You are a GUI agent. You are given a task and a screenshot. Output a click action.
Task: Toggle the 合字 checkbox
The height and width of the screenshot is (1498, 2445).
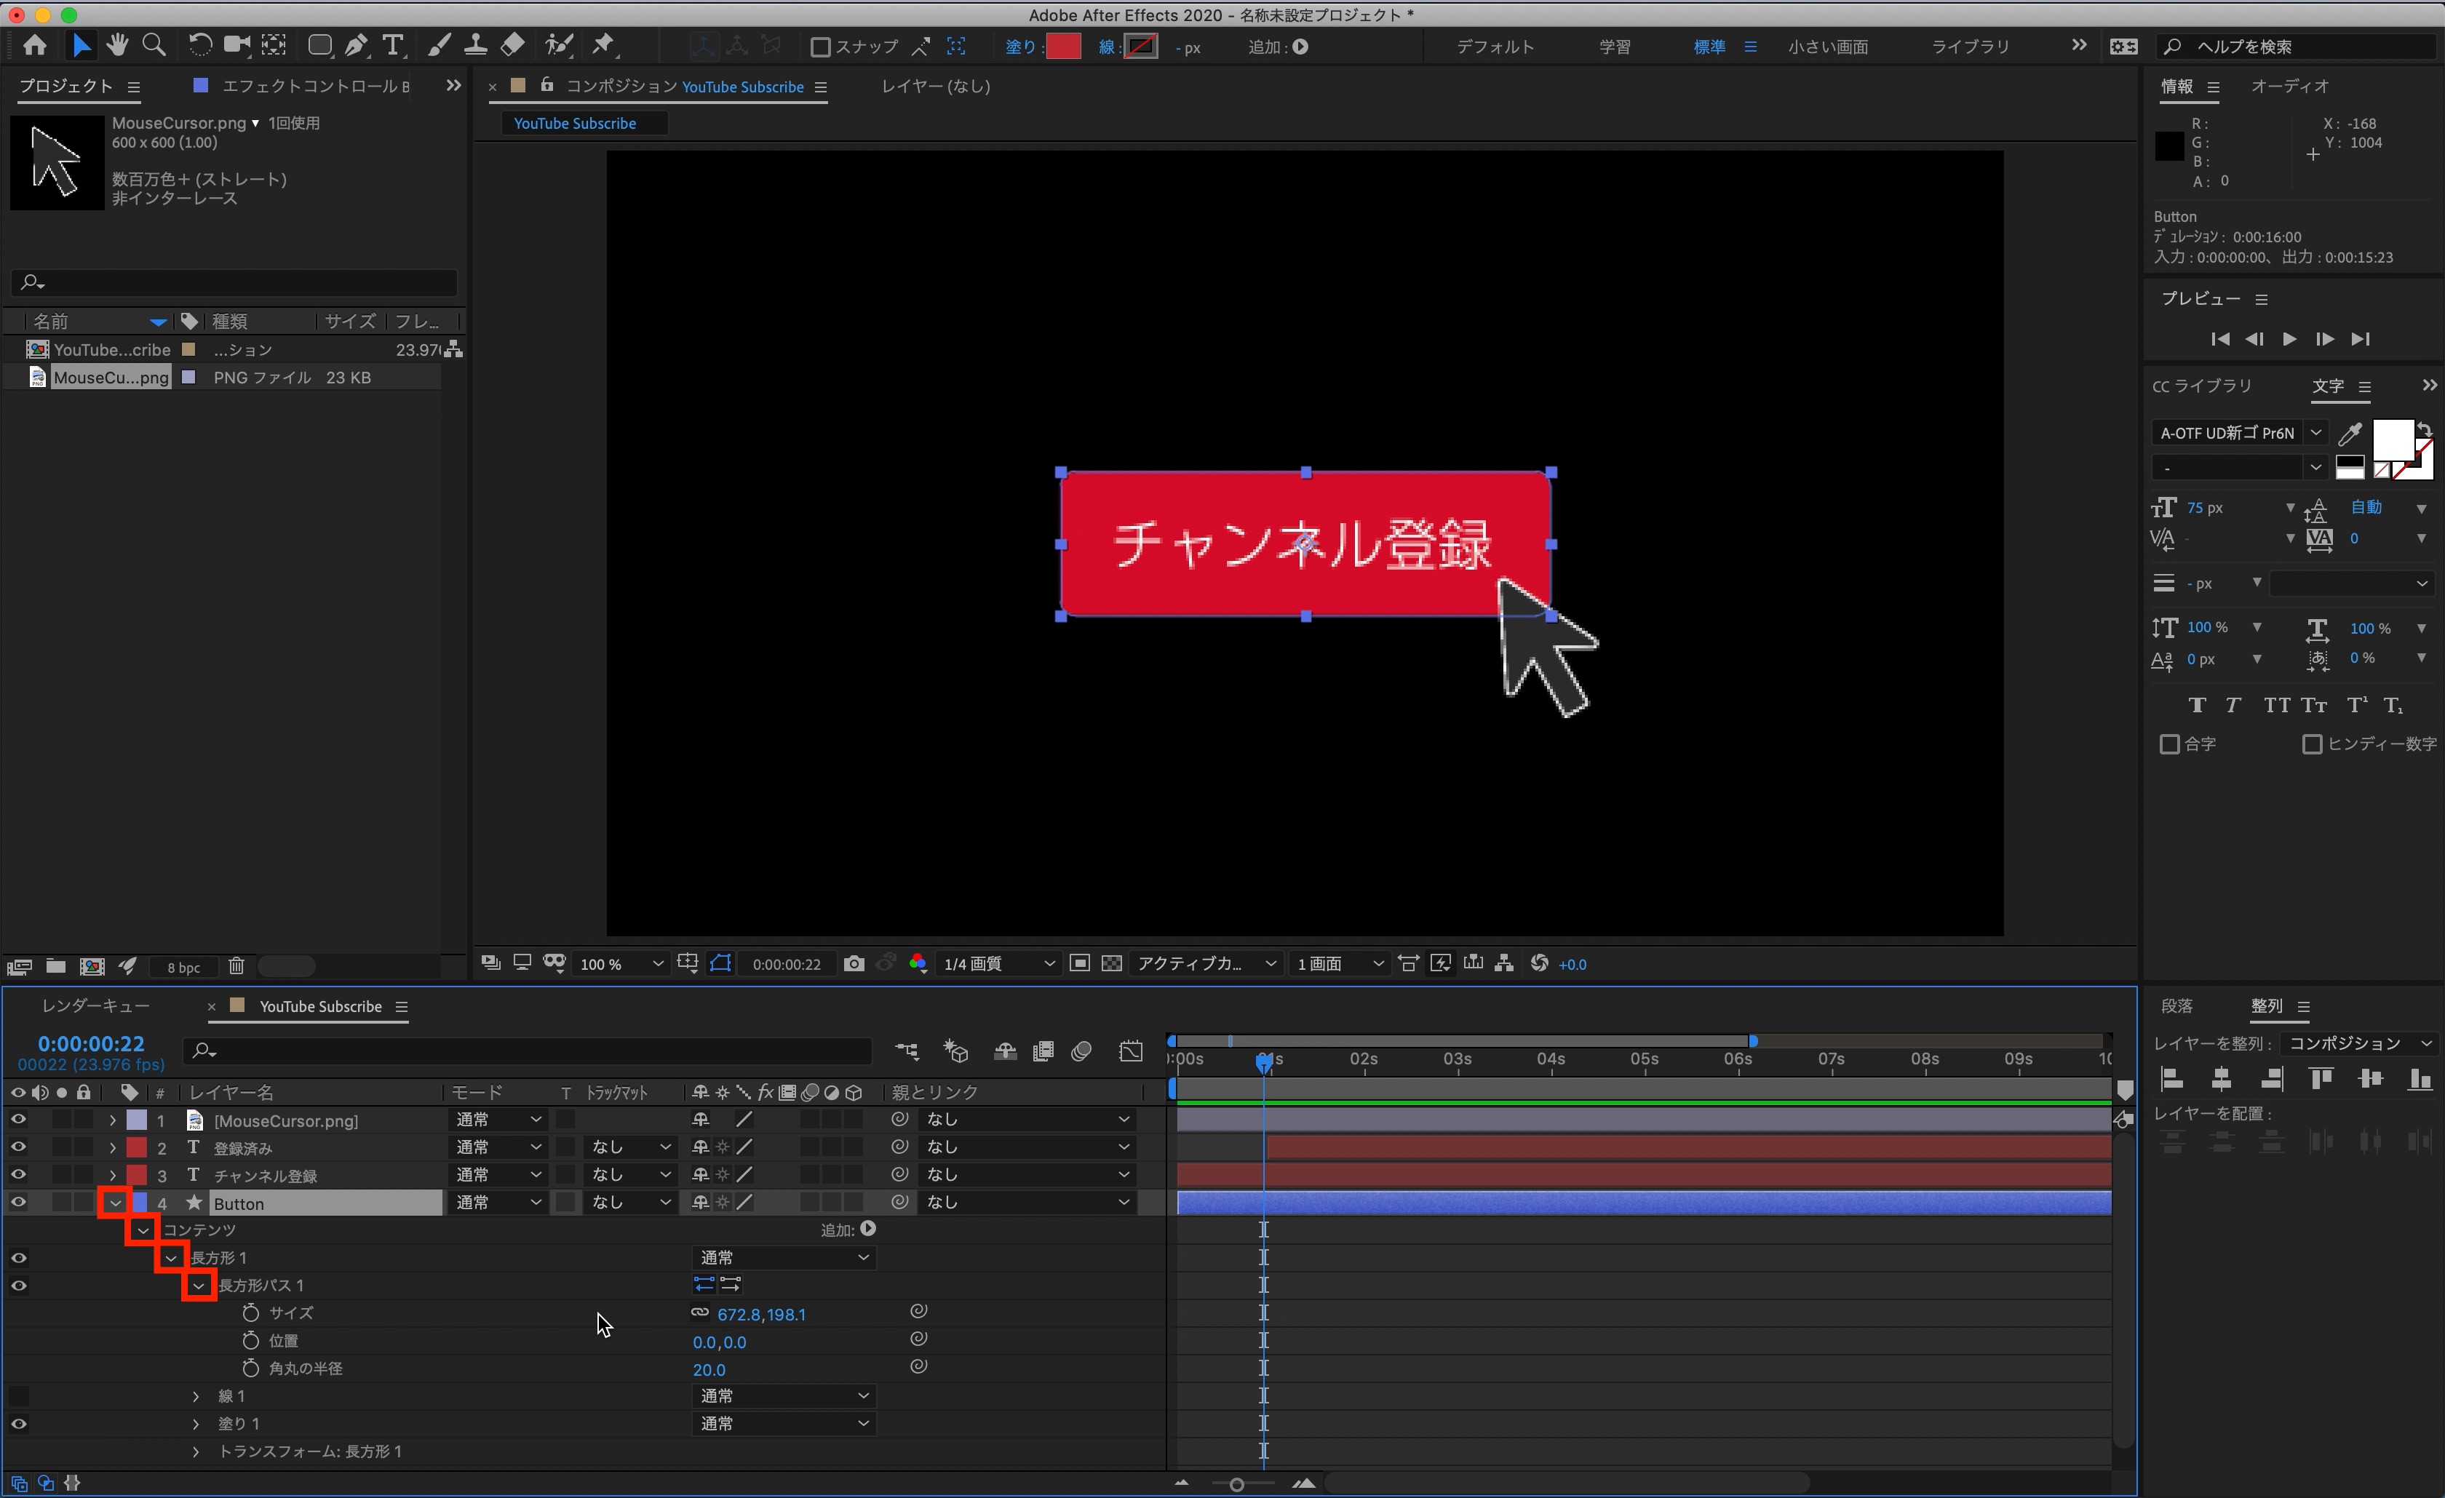coord(2169,744)
